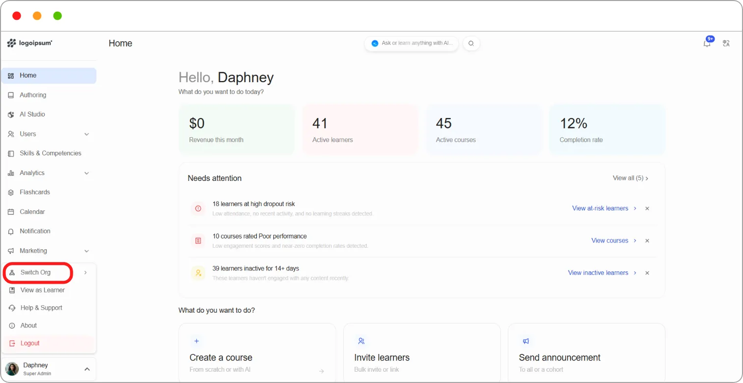Go to Home in the sidebar
The width and height of the screenshot is (743, 383).
point(49,76)
